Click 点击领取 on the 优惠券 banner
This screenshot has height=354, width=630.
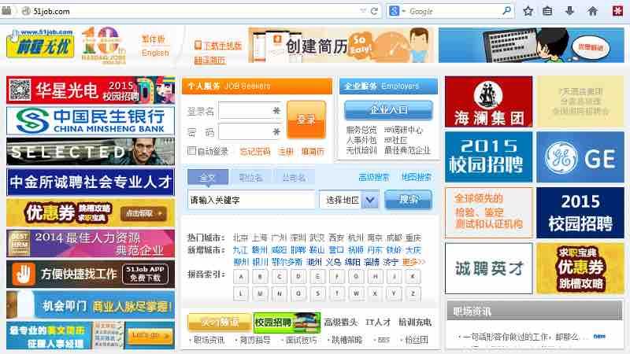[x=143, y=213]
